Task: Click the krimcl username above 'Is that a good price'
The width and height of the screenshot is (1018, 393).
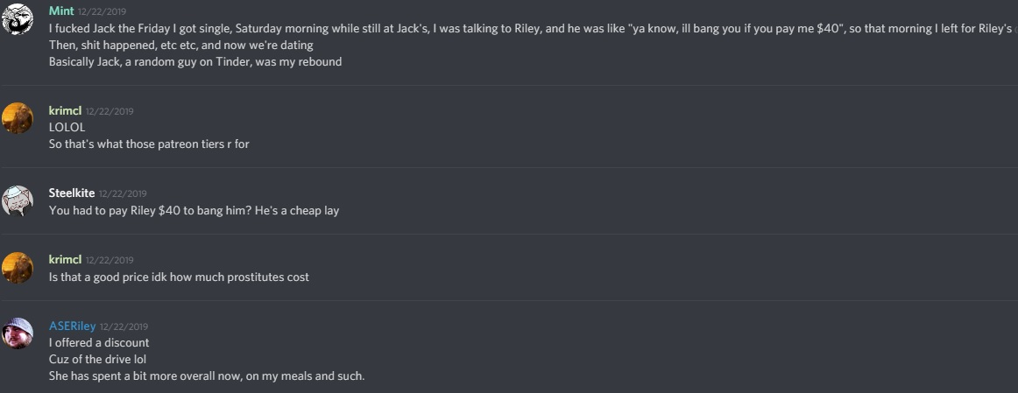Action: (x=65, y=259)
